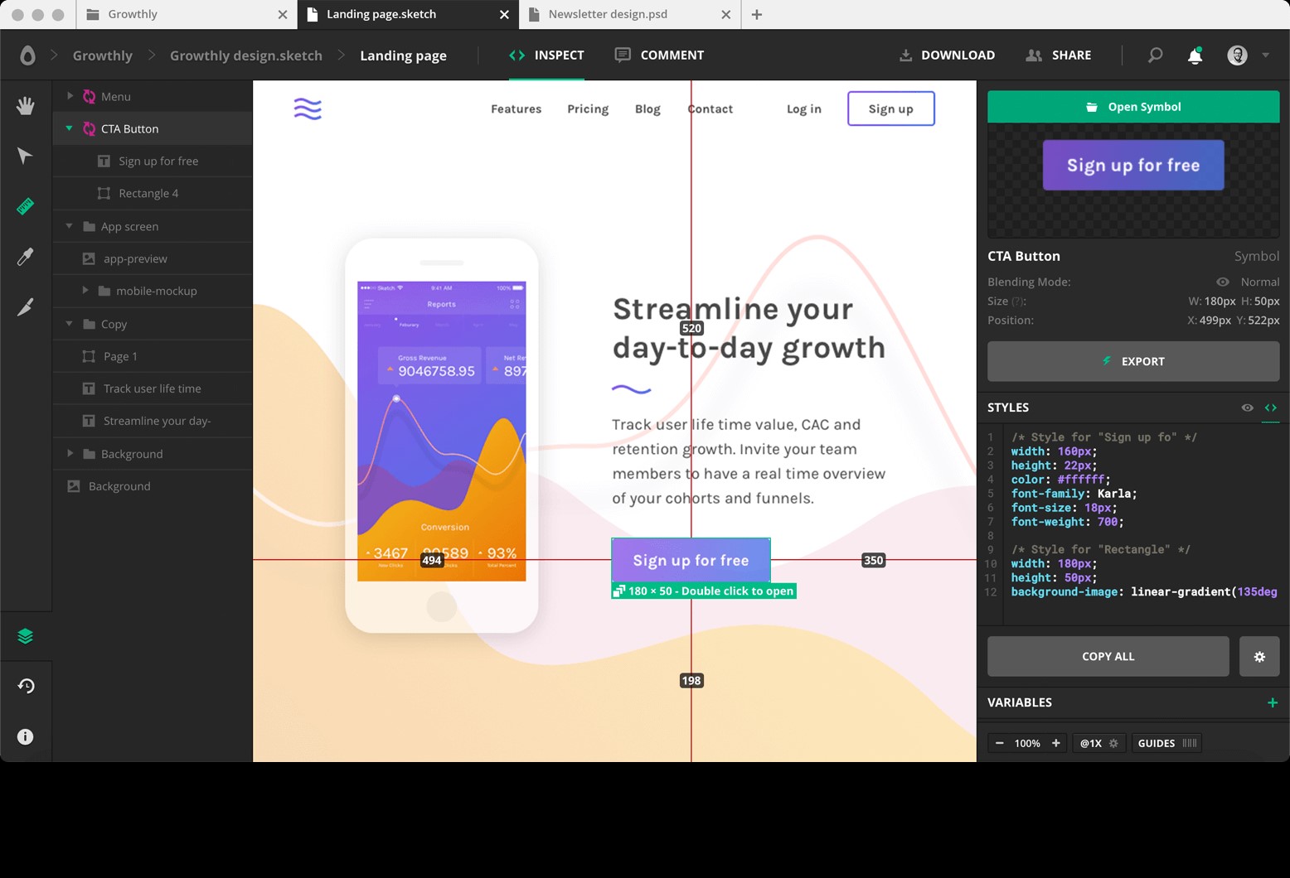The height and width of the screenshot is (878, 1290).
Task: Toggle the eye icon in the Styles header
Action: [1247, 407]
